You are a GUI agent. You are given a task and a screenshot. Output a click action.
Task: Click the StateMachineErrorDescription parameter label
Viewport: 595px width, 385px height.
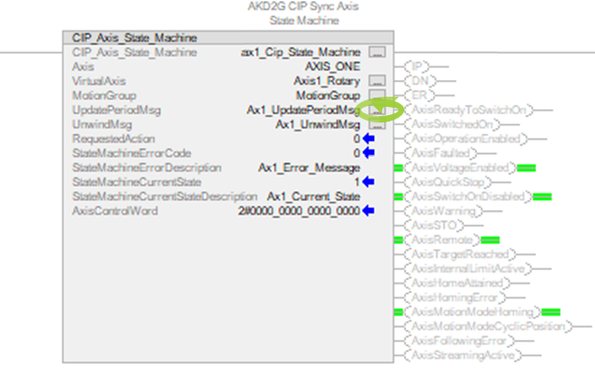(146, 168)
